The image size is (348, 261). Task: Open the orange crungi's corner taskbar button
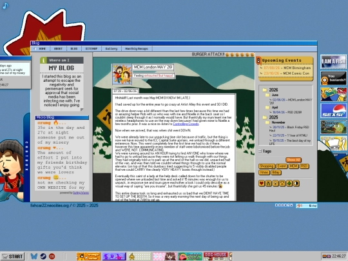(88, 256)
